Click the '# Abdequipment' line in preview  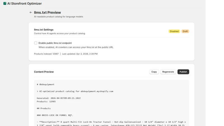click(x=46, y=85)
